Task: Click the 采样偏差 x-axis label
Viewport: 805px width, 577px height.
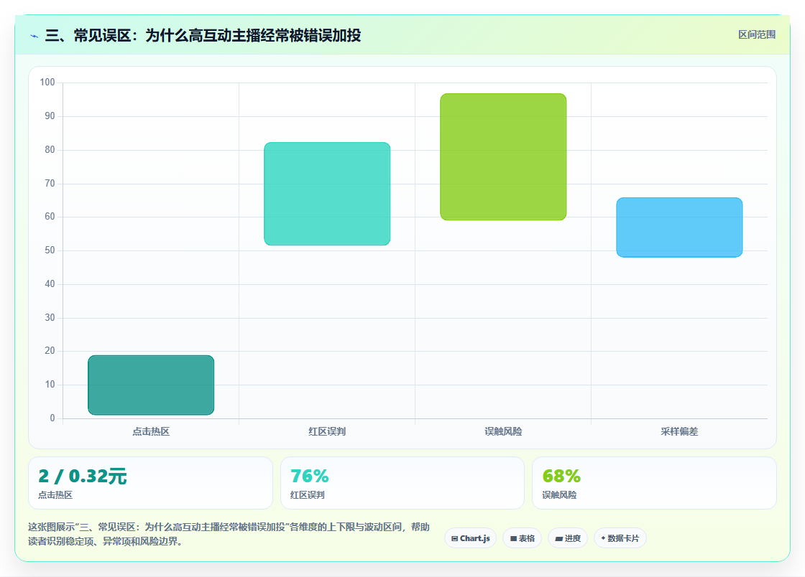Action: [679, 431]
